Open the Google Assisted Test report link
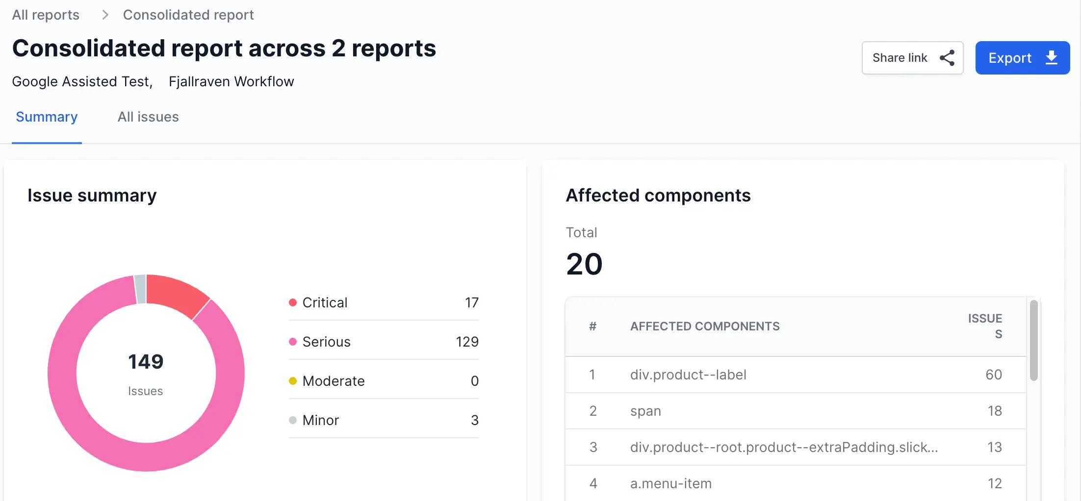Image resolution: width=1081 pixels, height=501 pixels. [81, 81]
